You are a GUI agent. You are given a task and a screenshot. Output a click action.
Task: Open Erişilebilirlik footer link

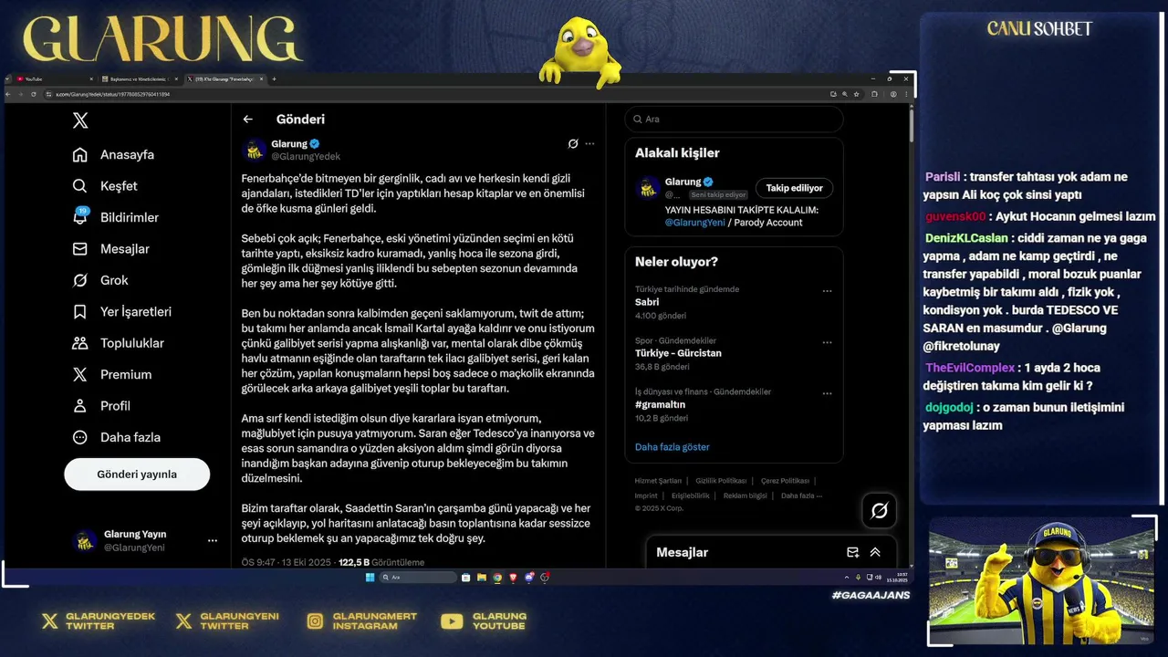[691, 495]
